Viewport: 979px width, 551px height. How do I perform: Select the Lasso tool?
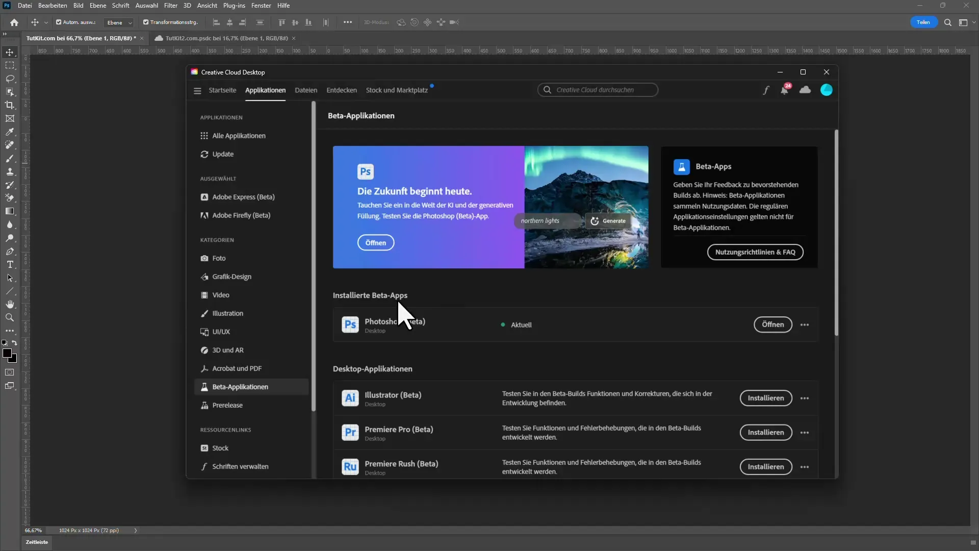click(10, 79)
